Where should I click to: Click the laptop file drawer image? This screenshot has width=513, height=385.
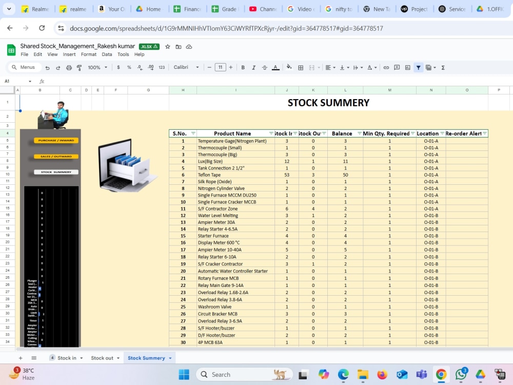tap(128, 165)
